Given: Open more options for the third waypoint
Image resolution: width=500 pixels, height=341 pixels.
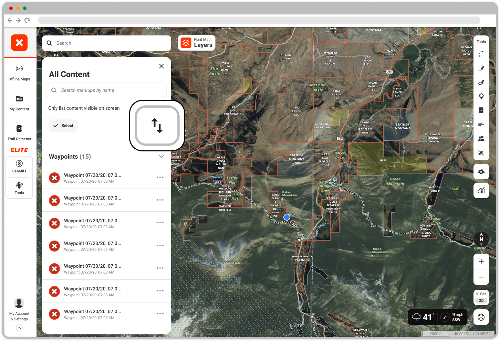Looking at the screenshot, I should 160,223.
